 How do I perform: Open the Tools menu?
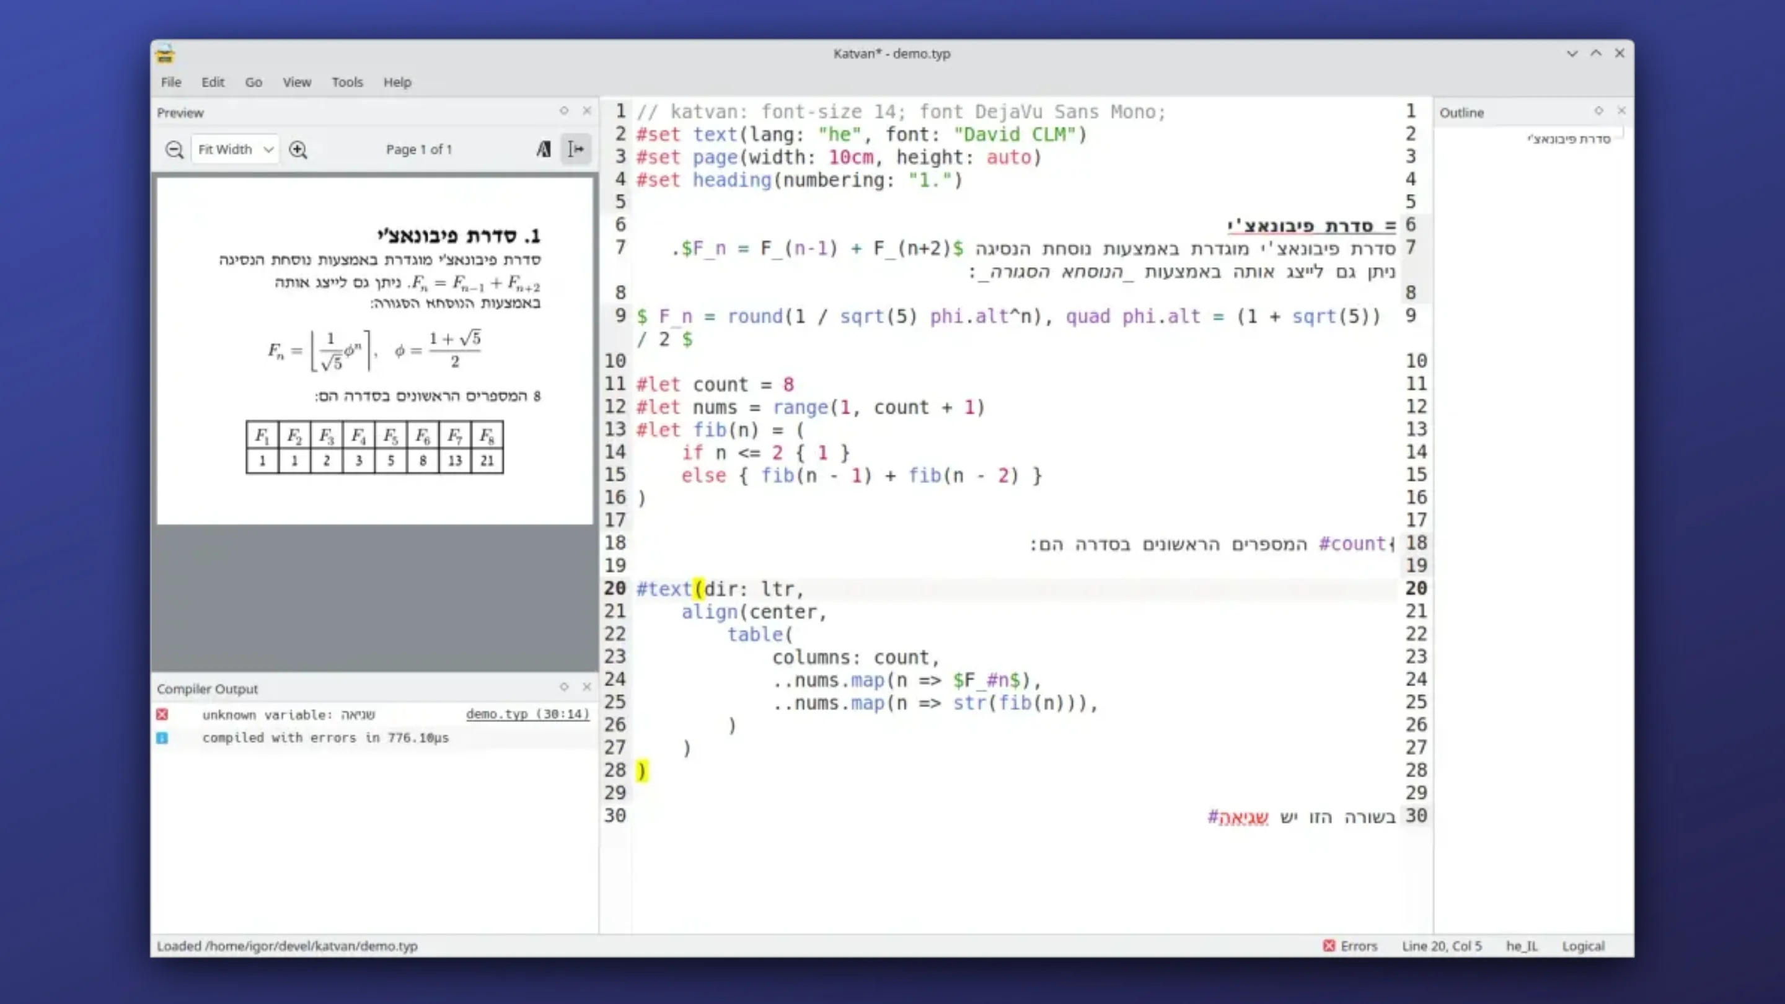tap(346, 82)
